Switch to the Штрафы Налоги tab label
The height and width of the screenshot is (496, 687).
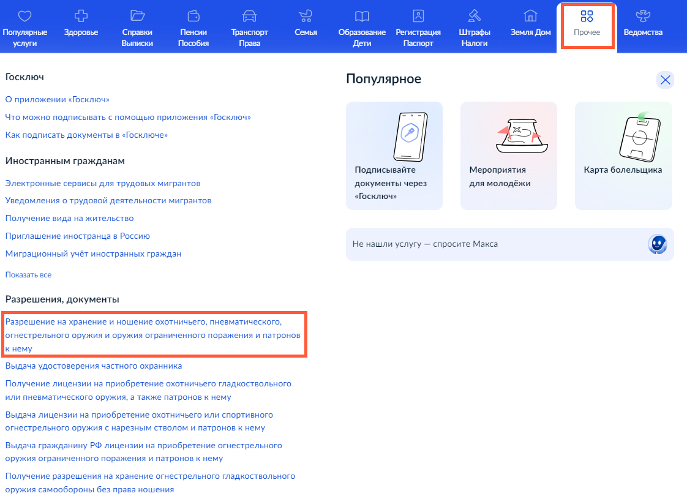pos(475,38)
